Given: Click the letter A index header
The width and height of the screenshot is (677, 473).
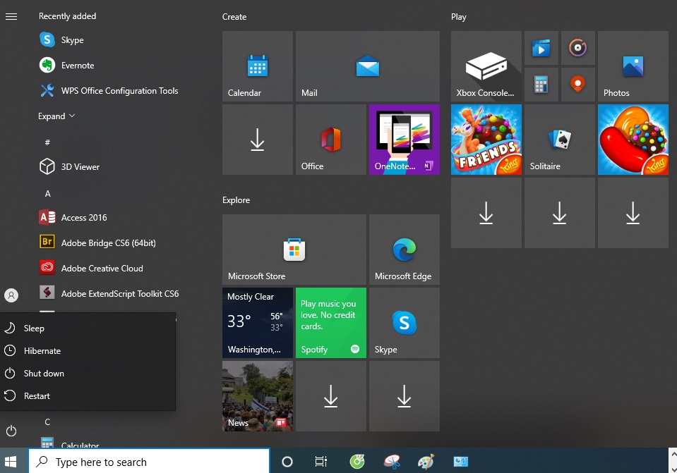Looking at the screenshot, I should [x=48, y=194].
